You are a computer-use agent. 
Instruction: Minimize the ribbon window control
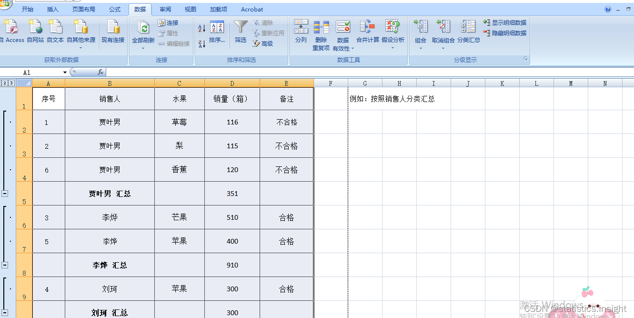coord(619,9)
